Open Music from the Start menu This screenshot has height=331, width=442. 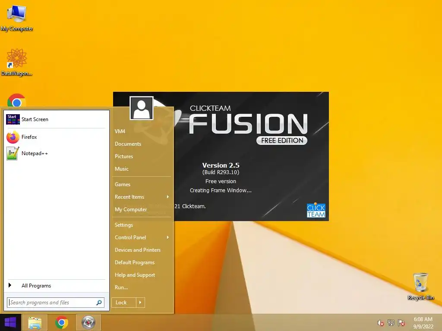pos(121,169)
